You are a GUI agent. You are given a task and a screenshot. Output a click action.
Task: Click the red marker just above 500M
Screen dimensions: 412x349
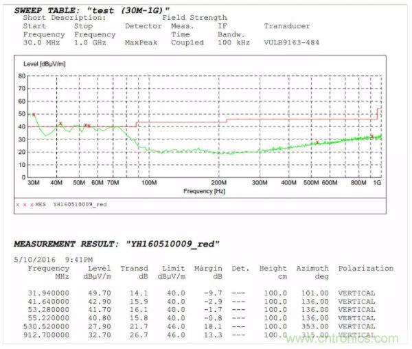tap(317, 143)
